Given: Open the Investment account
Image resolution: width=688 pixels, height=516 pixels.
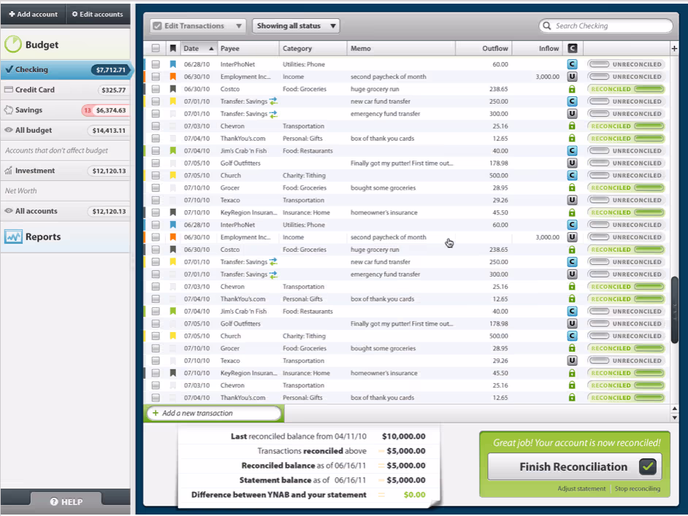Looking at the screenshot, I should click(x=66, y=171).
